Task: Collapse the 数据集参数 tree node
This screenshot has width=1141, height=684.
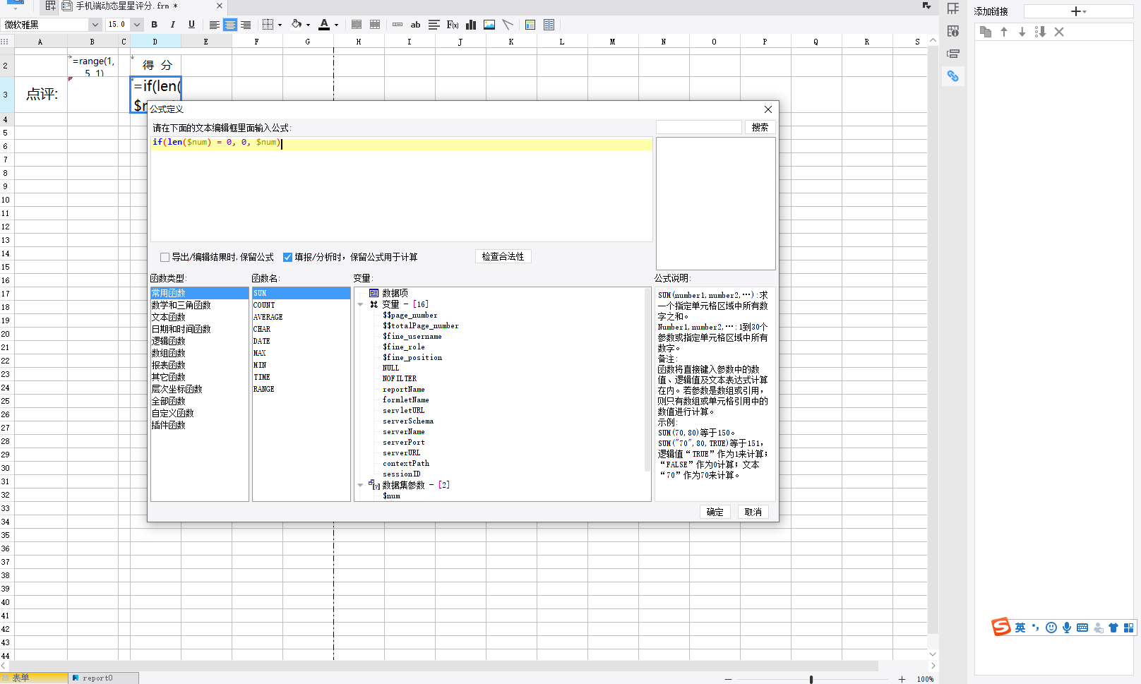Action: [361, 485]
